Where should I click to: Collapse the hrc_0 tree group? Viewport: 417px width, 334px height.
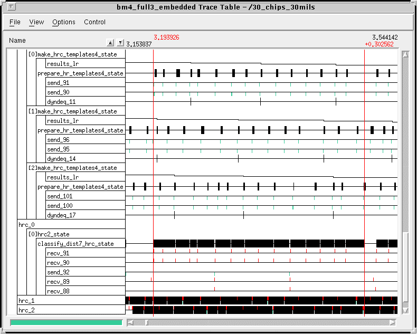[x=26, y=225]
